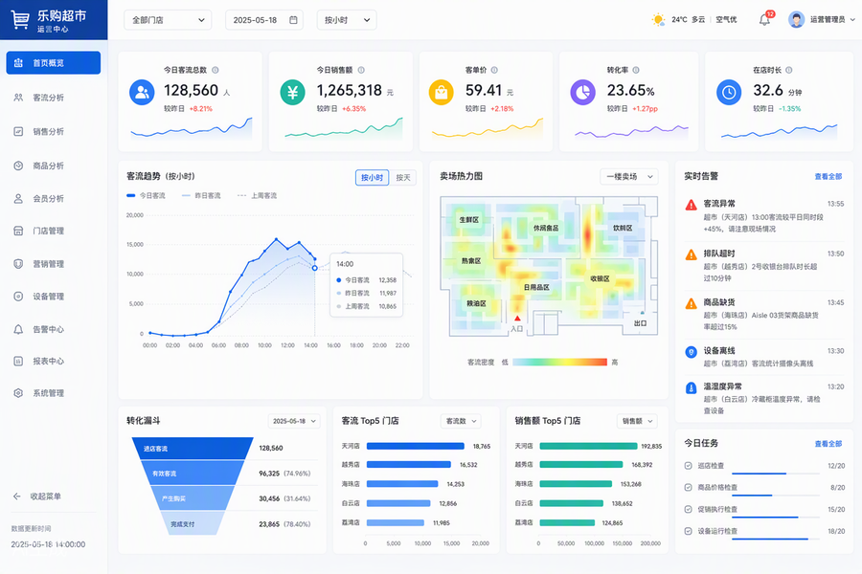Image resolution: width=862 pixels, height=574 pixels.
Task: Click orange warning icon for 商品缺货
Action: 691,304
